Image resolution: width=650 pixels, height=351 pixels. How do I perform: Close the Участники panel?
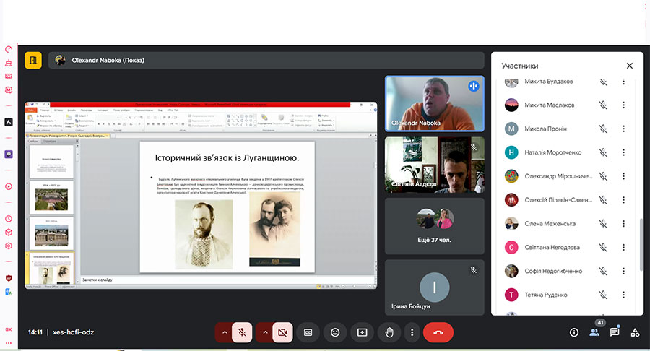point(629,66)
